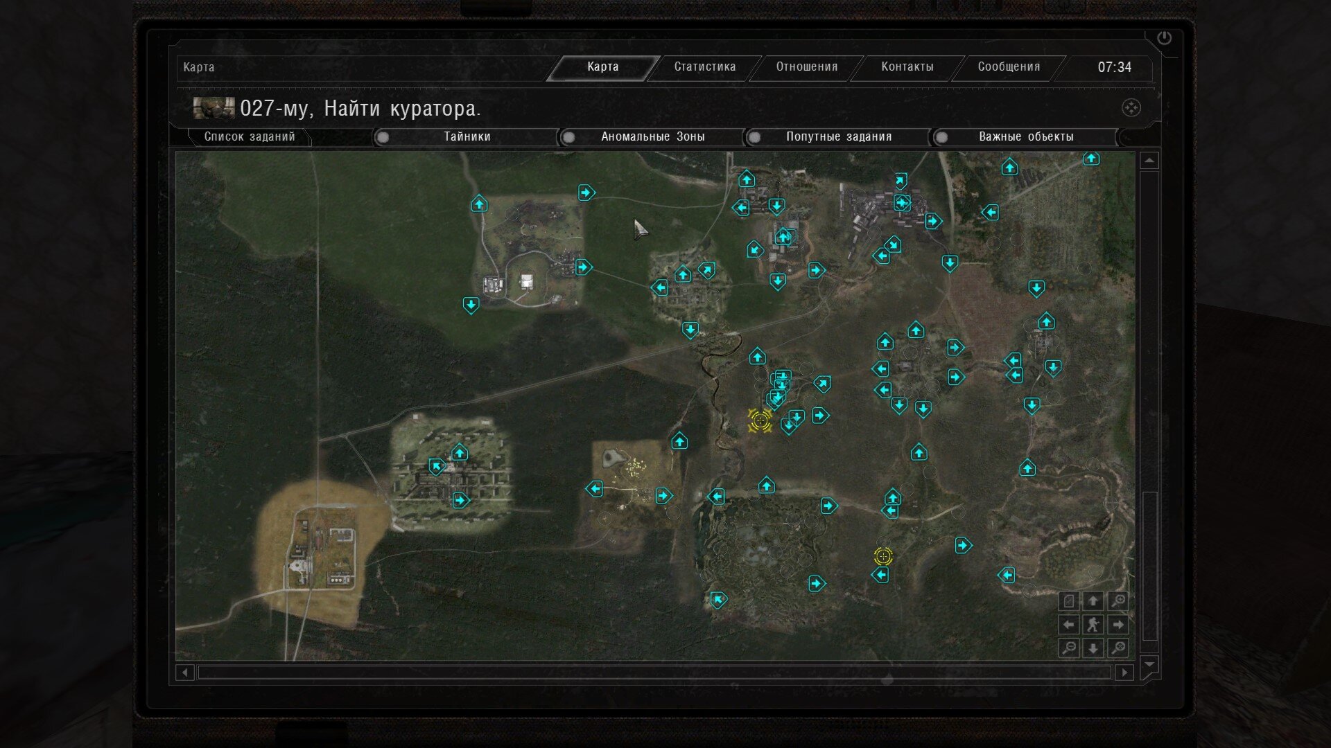Viewport: 1331px width, 748px height.
Task: Open the Статистика tab
Action: [704, 67]
